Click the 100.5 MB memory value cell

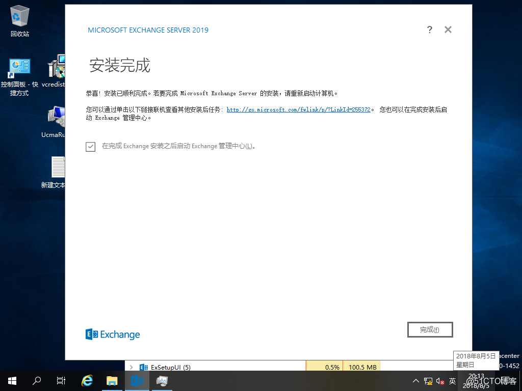point(361,367)
